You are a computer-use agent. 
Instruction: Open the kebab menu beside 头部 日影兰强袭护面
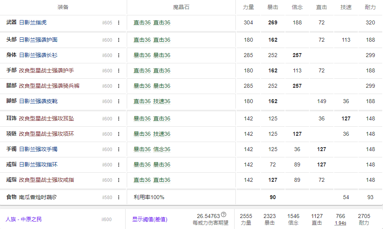[x=118, y=40]
